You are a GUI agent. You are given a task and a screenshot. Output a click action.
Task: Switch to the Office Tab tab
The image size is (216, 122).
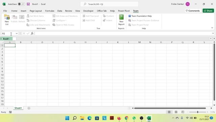click(x=102, y=11)
